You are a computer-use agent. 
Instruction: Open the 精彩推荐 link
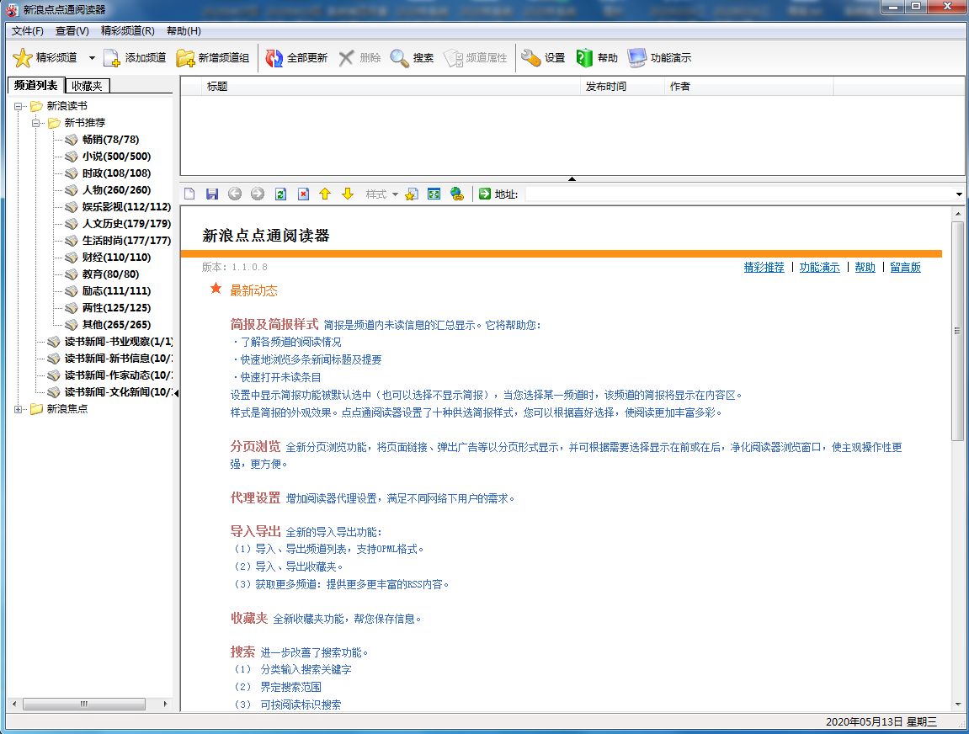[x=764, y=267]
